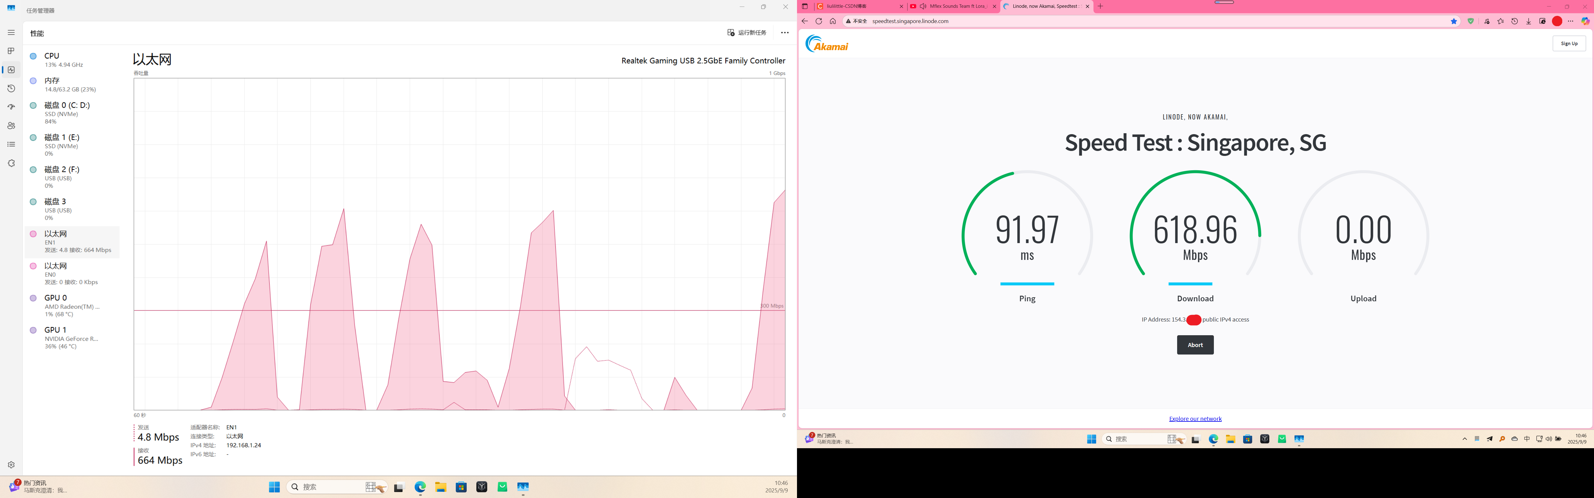Screen dimensions: 1594x498
Task: Open Users page in Task Manager sidebar
Action: [11, 125]
